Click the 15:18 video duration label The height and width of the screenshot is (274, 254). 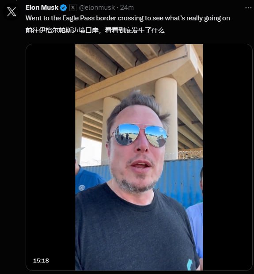pos(41,261)
